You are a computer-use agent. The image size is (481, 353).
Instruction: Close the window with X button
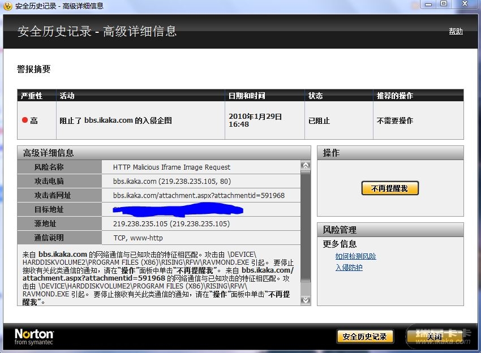tap(465, 4)
